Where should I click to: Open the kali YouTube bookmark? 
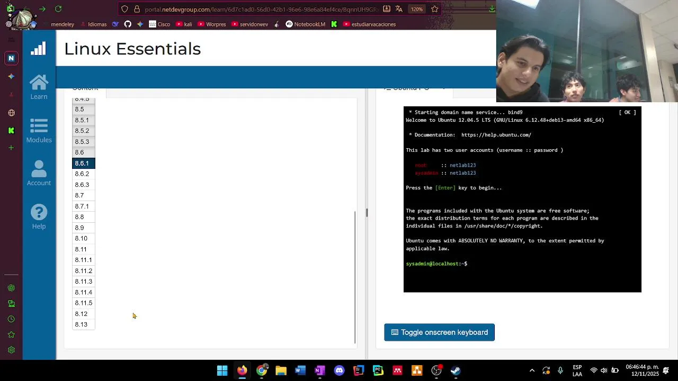(x=184, y=24)
